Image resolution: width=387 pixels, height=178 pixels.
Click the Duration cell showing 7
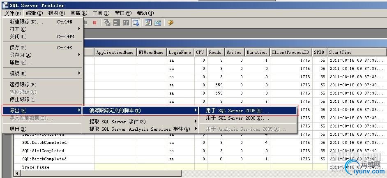[x=258, y=102]
